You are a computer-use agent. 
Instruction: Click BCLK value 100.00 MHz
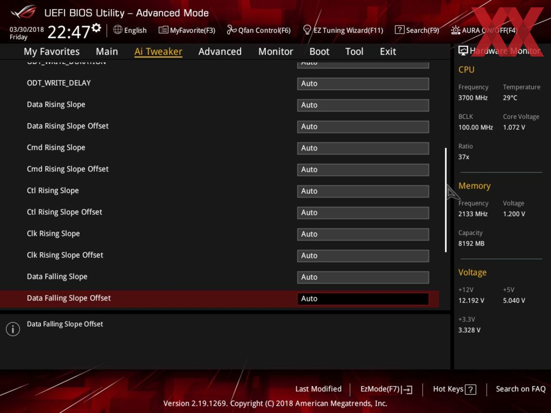click(476, 127)
